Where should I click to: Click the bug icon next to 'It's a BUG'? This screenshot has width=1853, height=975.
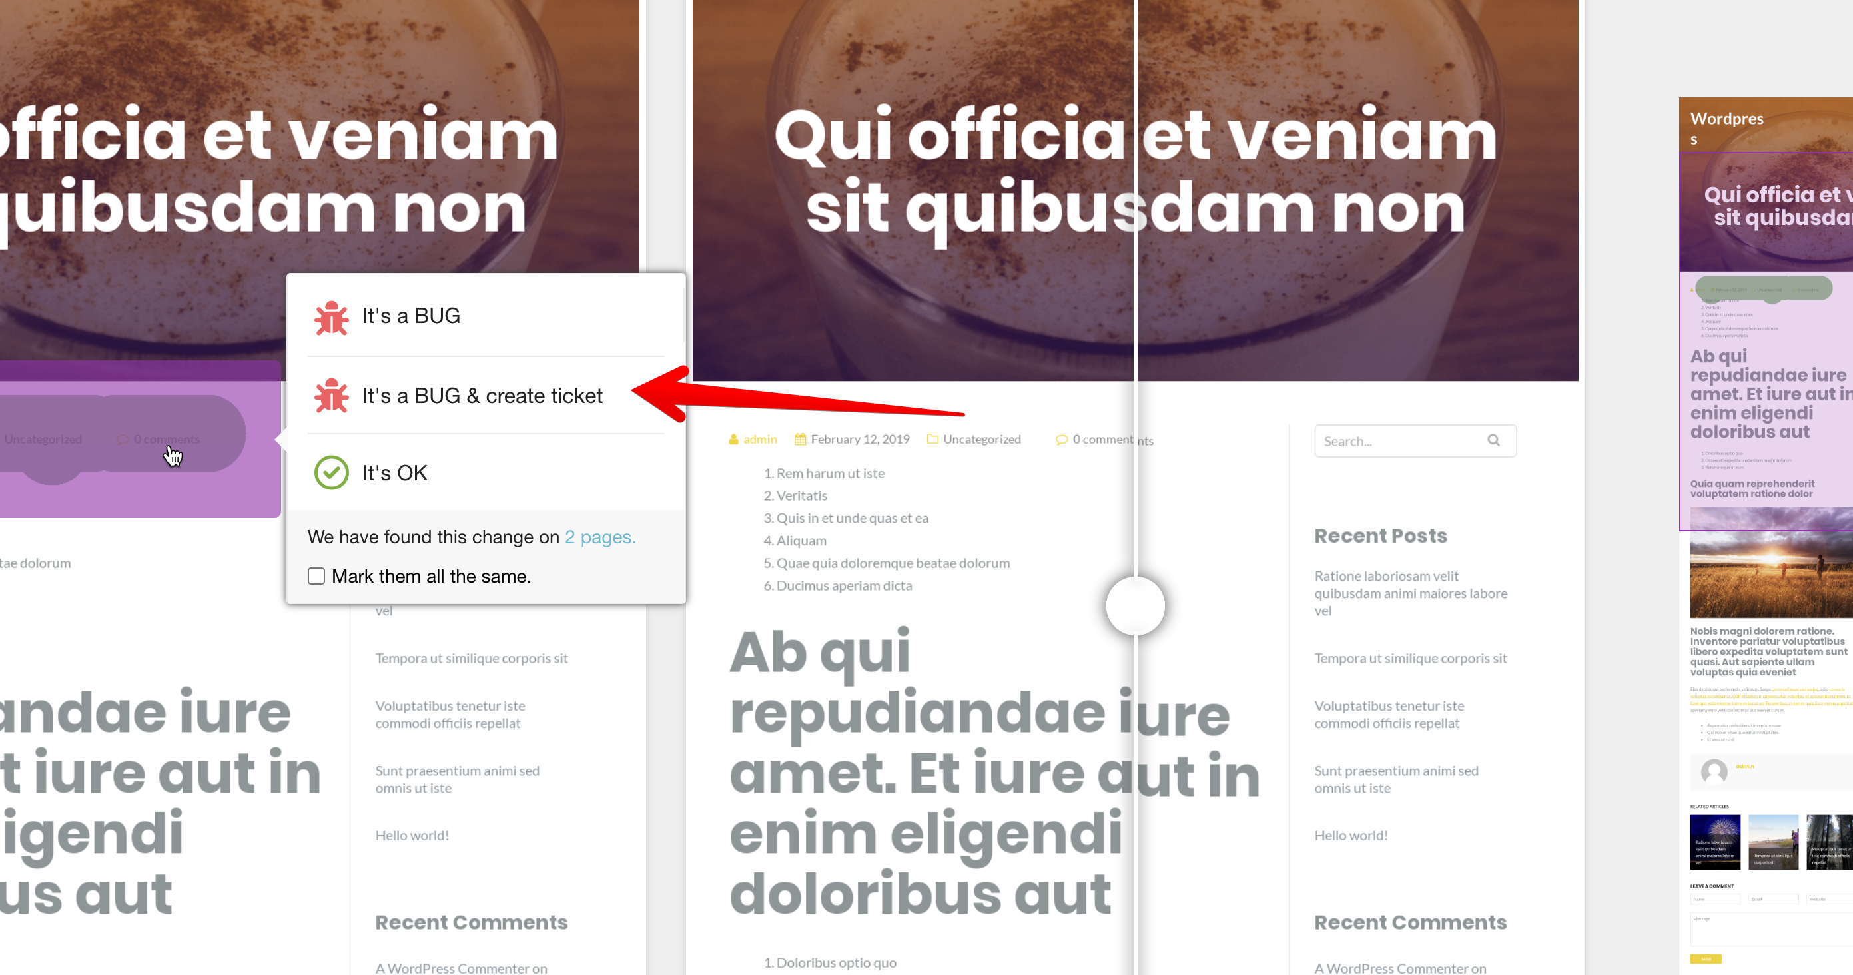tap(330, 316)
